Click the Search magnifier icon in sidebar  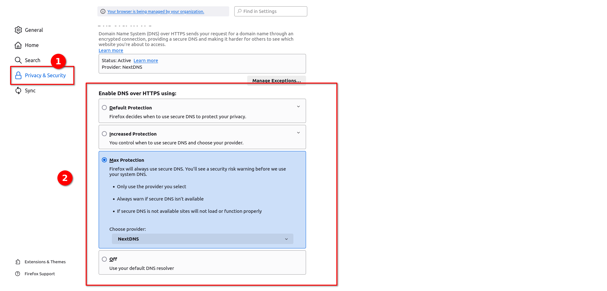(18, 60)
